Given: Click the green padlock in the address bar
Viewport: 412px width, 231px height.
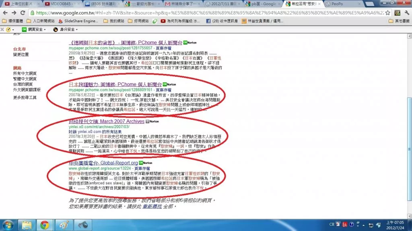Looking at the screenshot, I should 32,12.
